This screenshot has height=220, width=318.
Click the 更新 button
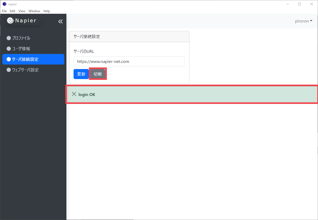pyautogui.click(x=81, y=74)
